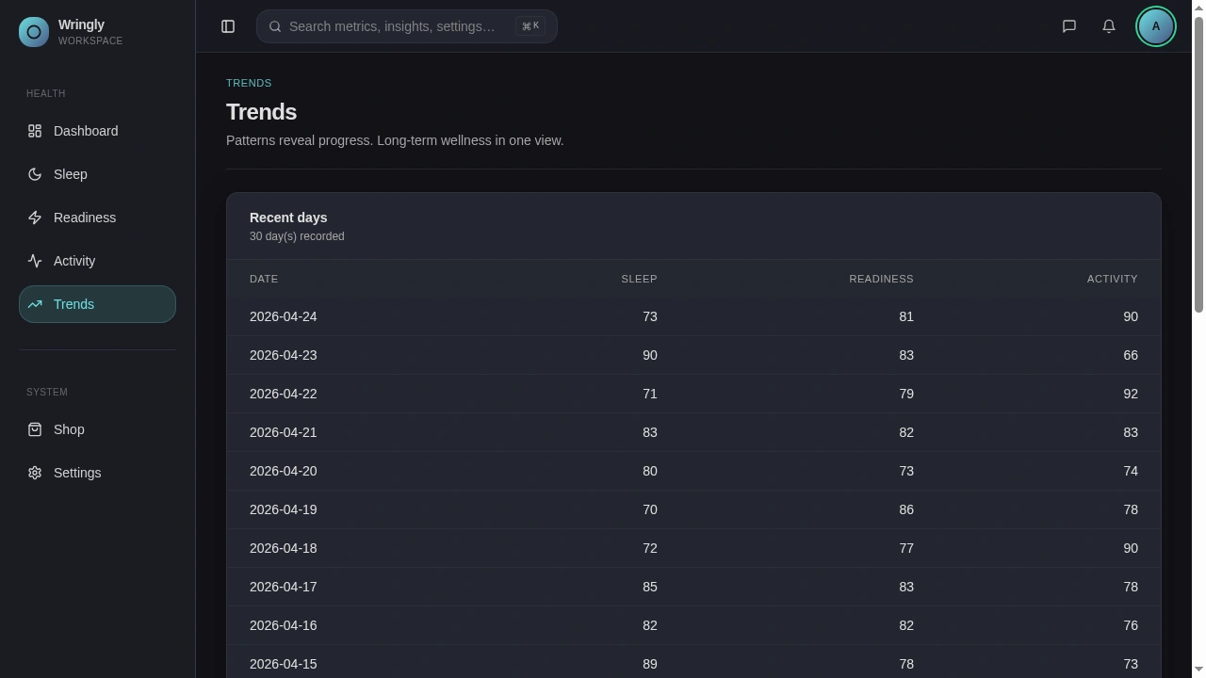The height and width of the screenshot is (678, 1206).
Task: Open the Dashboard menu item
Action: pos(86,131)
